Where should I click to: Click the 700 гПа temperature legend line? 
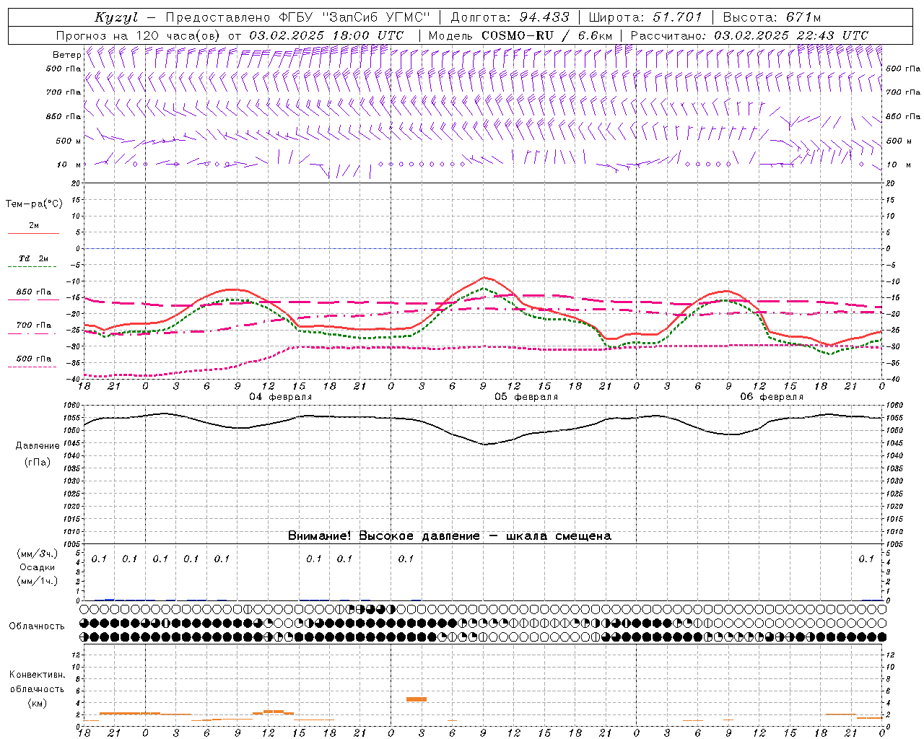tap(33, 333)
